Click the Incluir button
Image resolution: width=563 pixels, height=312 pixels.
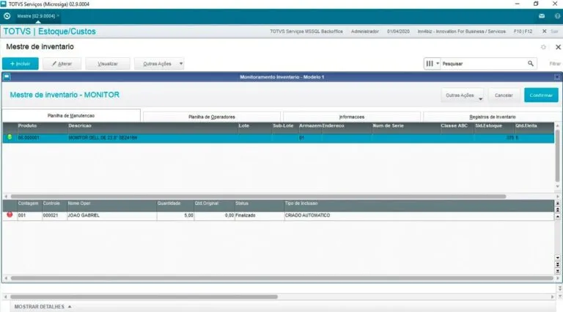pos(20,64)
